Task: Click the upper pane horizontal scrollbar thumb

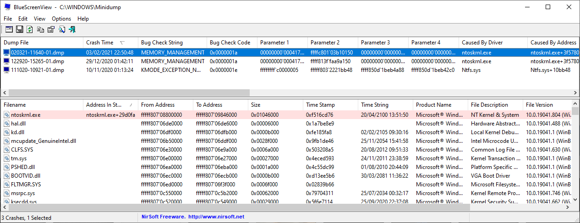Action: 126,93
